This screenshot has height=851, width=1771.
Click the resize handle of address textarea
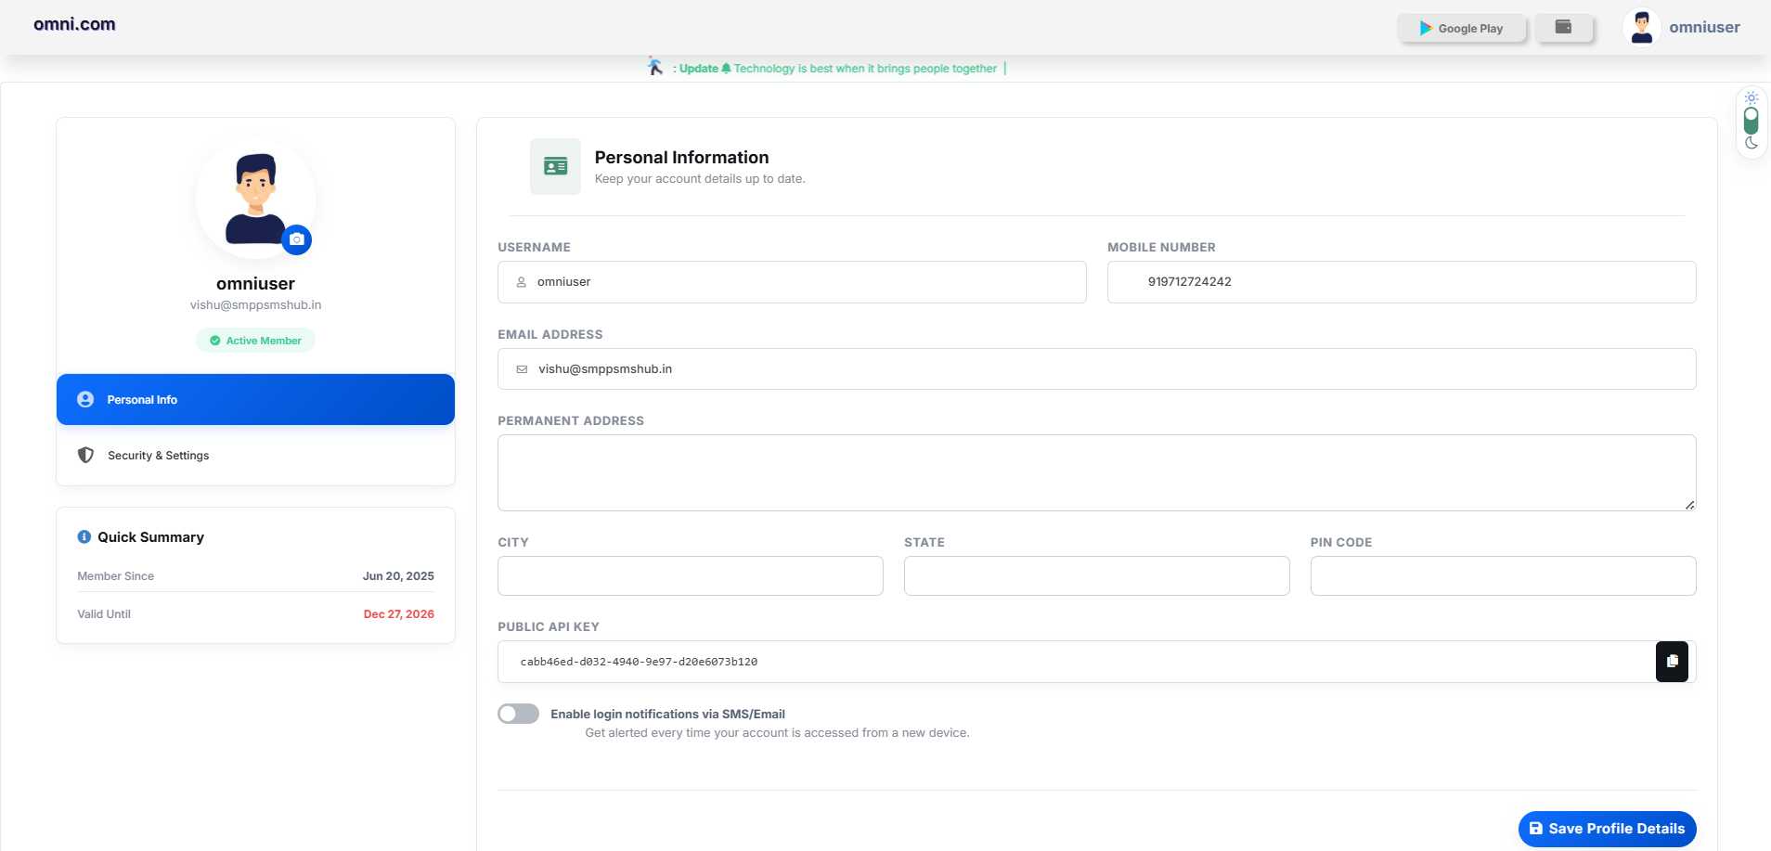coord(1689,505)
